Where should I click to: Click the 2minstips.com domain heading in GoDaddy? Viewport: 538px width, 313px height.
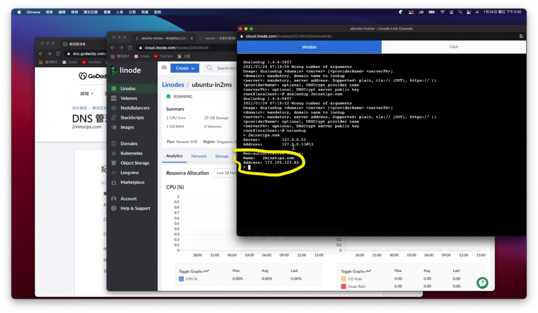point(87,126)
